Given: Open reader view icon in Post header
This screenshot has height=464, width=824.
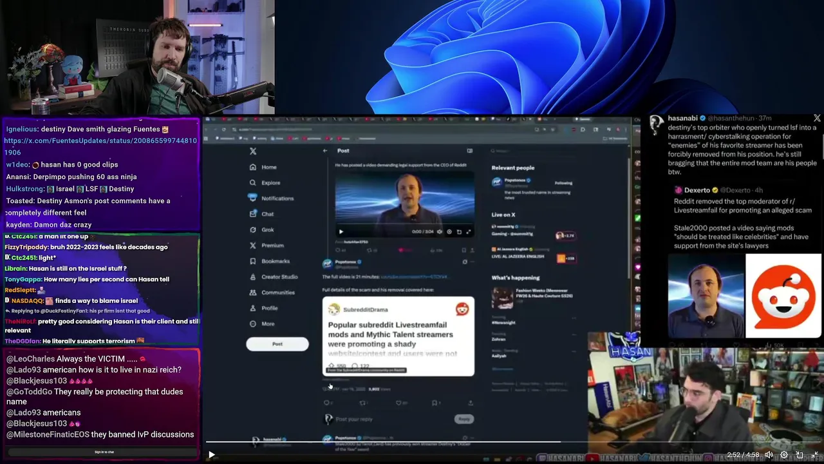Looking at the screenshot, I should tap(470, 151).
